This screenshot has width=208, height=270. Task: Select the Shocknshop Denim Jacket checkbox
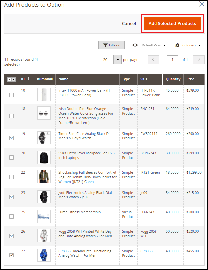(11, 177)
